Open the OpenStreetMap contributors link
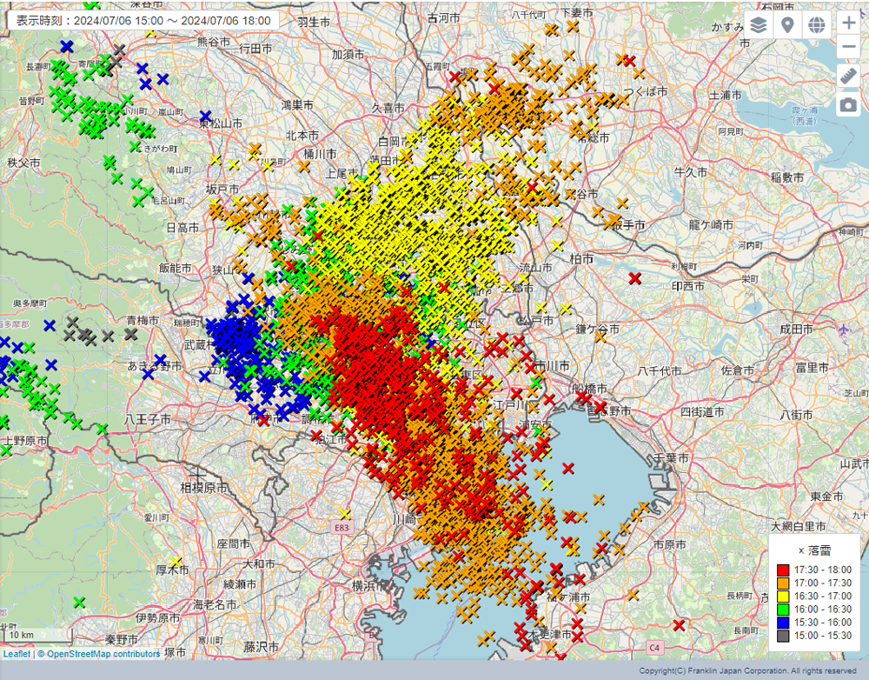 103,654
